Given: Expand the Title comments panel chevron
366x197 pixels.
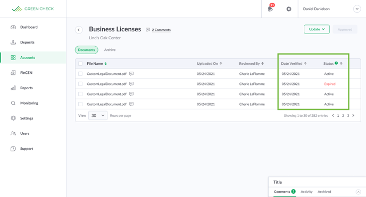Looking at the screenshot, I should [x=359, y=192].
